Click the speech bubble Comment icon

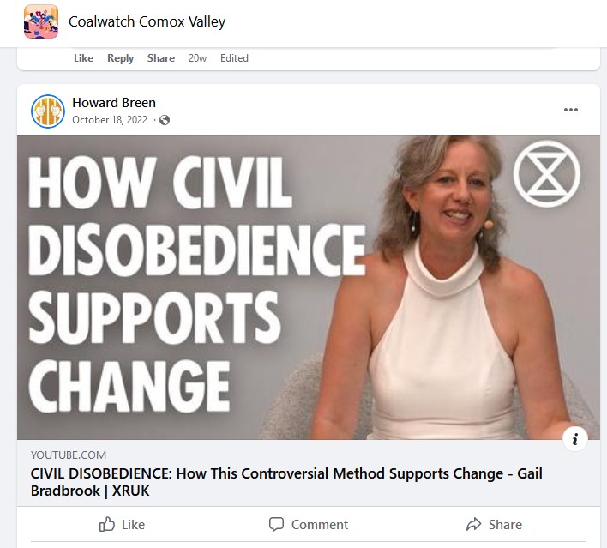[x=276, y=524]
